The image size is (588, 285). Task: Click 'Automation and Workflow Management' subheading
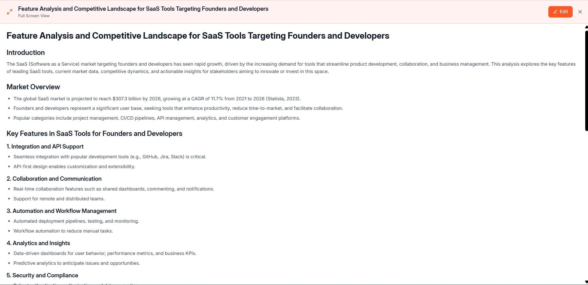pyautogui.click(x=61, y=211)
